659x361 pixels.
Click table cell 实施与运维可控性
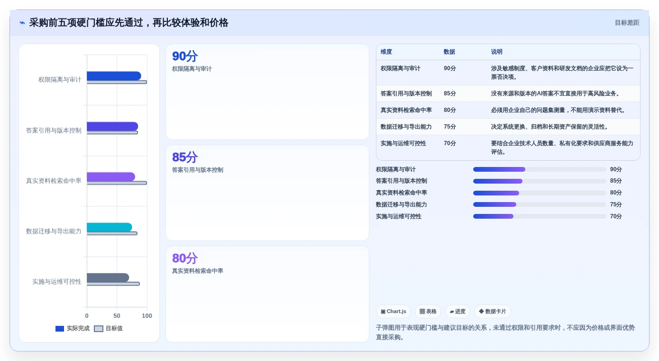[403, 143]
